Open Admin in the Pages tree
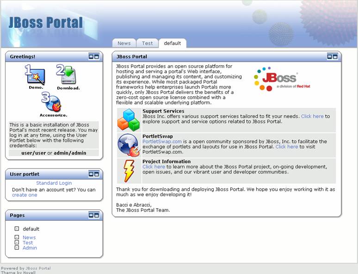Image resolution: width=358 pixels, height=274 pixels. [x=30, y=248]
